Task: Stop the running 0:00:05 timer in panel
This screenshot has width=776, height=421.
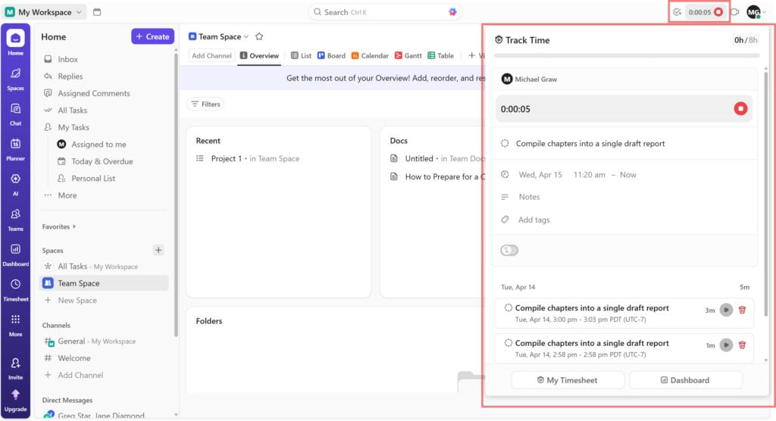Action: click(x=740, y=109)
